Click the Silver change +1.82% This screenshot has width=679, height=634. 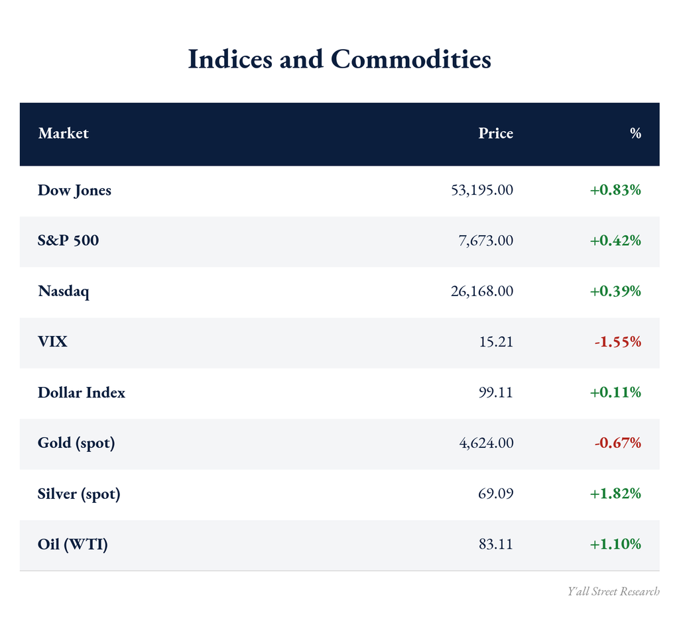pyautogui.click(x=615, y=494)
